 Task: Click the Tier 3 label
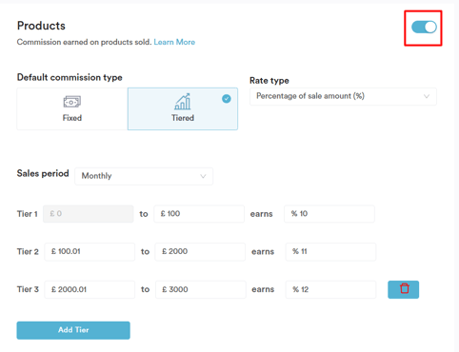28,289
